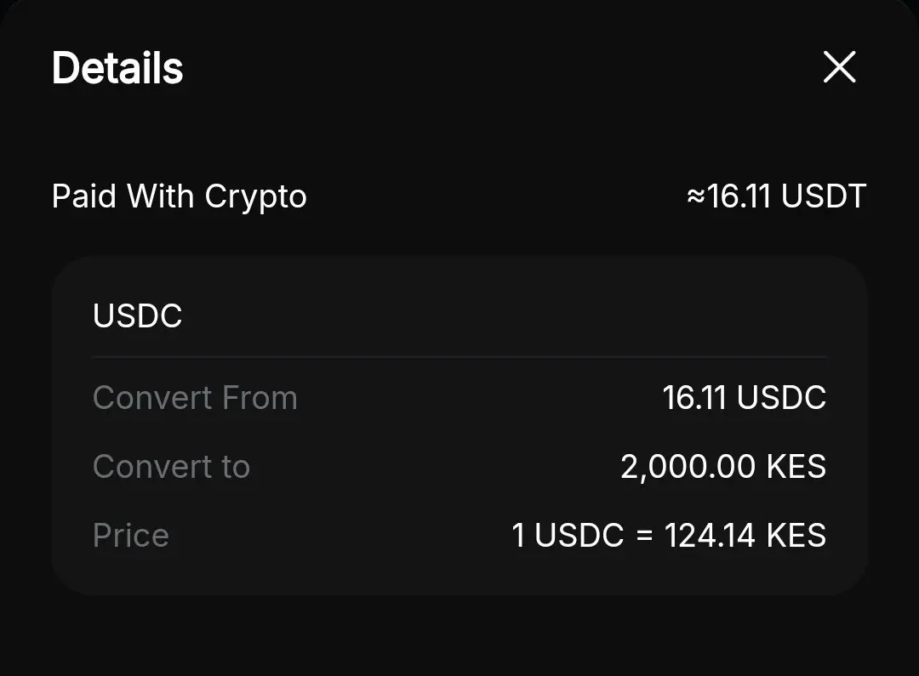The width and height of the screenshot is (919, 676).
Task: Click the USDT currency code
Action: coord(823,196)
